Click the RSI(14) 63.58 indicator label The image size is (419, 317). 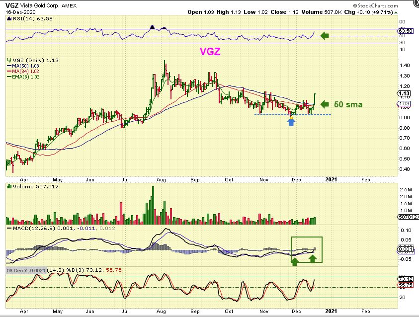tap(32, 19)
